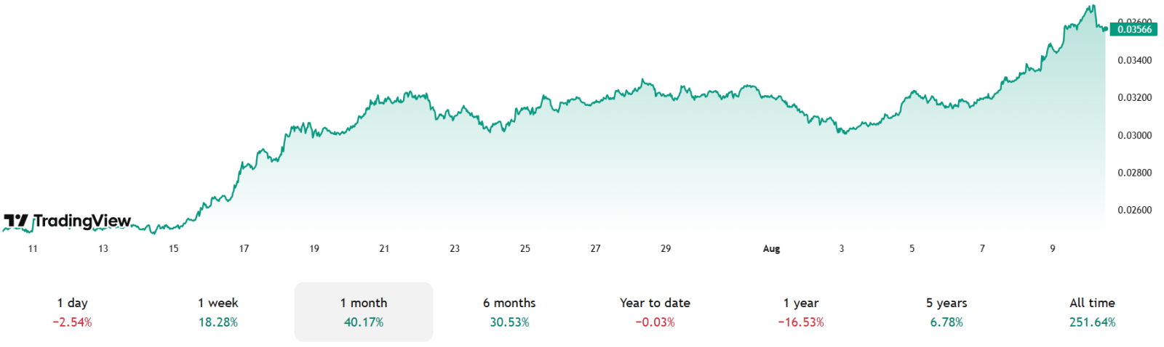Click date 17 on the time axis
This screenshot has width=1164, height=347.
244,249
